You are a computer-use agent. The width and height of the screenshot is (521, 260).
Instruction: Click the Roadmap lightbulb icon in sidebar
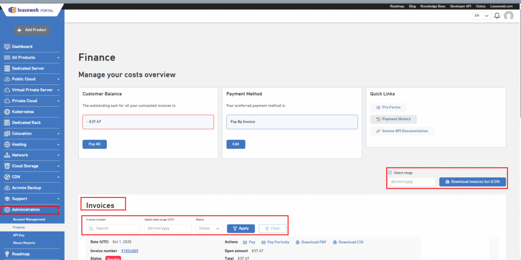(x=7, y=253)
